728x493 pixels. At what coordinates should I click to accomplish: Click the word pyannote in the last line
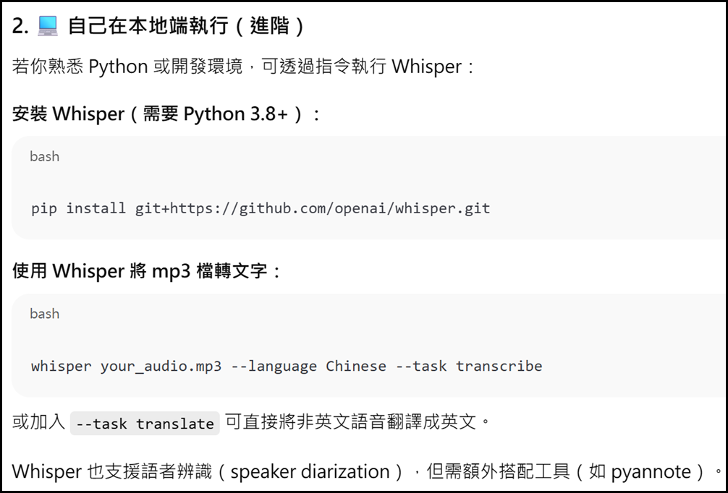click(x=651, y=472)
